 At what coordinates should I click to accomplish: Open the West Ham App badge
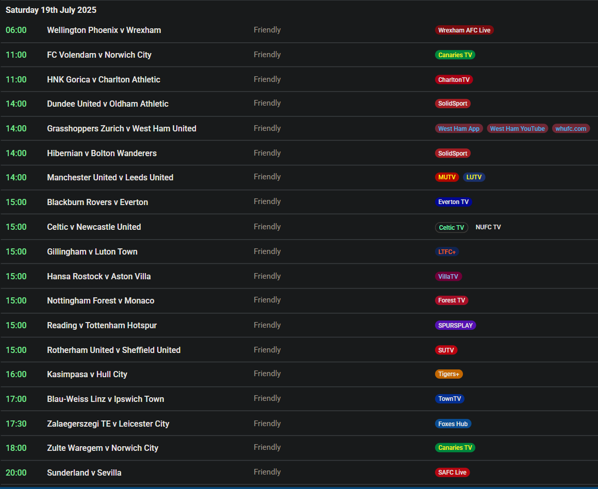click(x=459, y=129)
